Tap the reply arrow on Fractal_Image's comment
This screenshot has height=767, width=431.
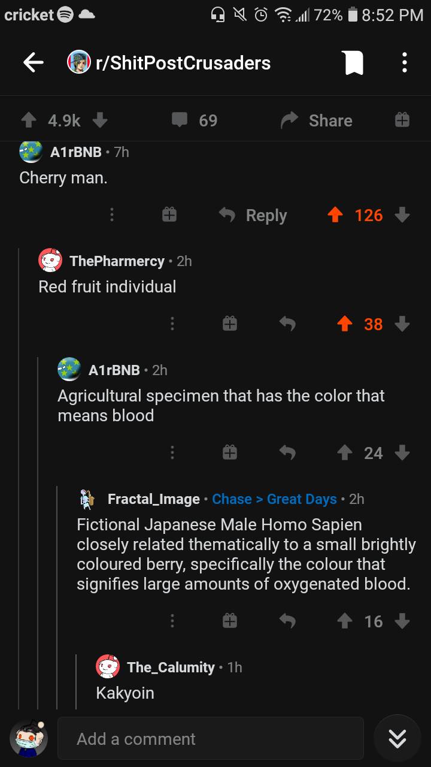[287, 621]
